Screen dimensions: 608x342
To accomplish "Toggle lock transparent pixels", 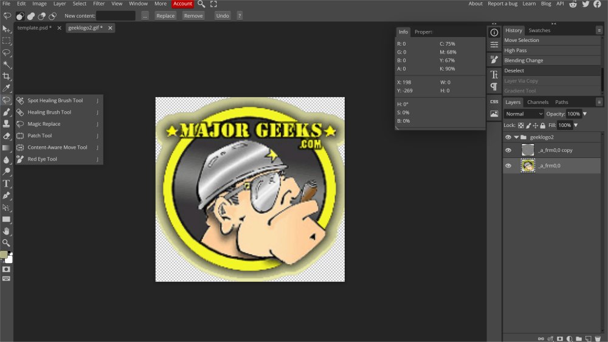I will coord(521,126).
